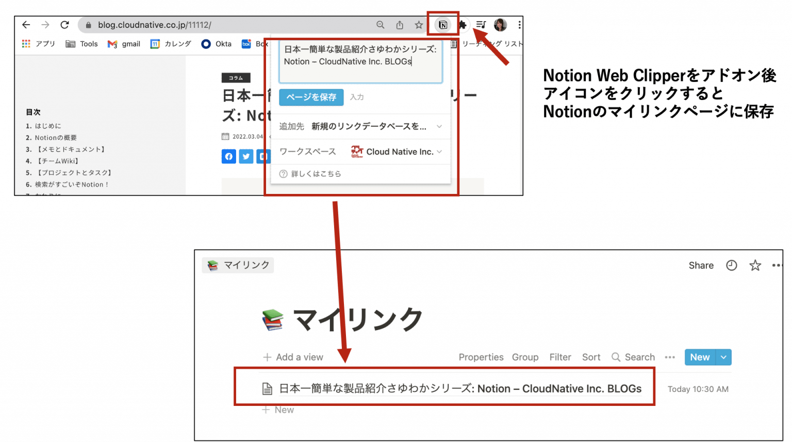Toggle the bookmark star in the address bar
Image resolution: width=792 pixels, height=442 pixels.
pos(419,24)
